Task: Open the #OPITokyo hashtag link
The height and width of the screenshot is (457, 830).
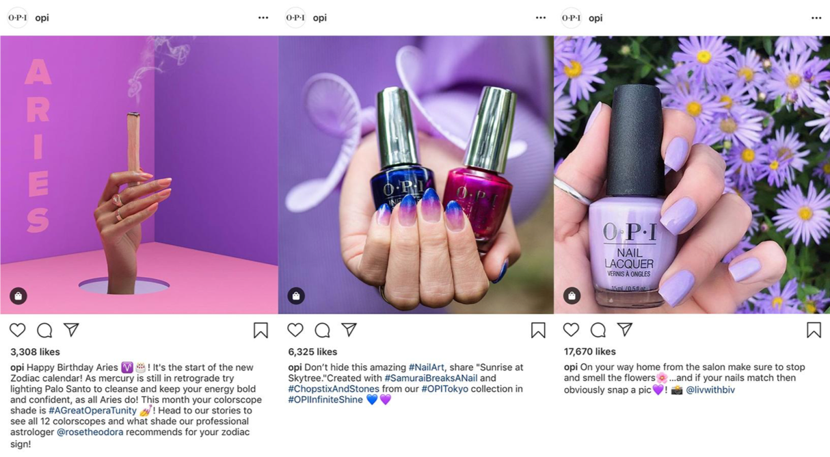Action: [445, 389]
